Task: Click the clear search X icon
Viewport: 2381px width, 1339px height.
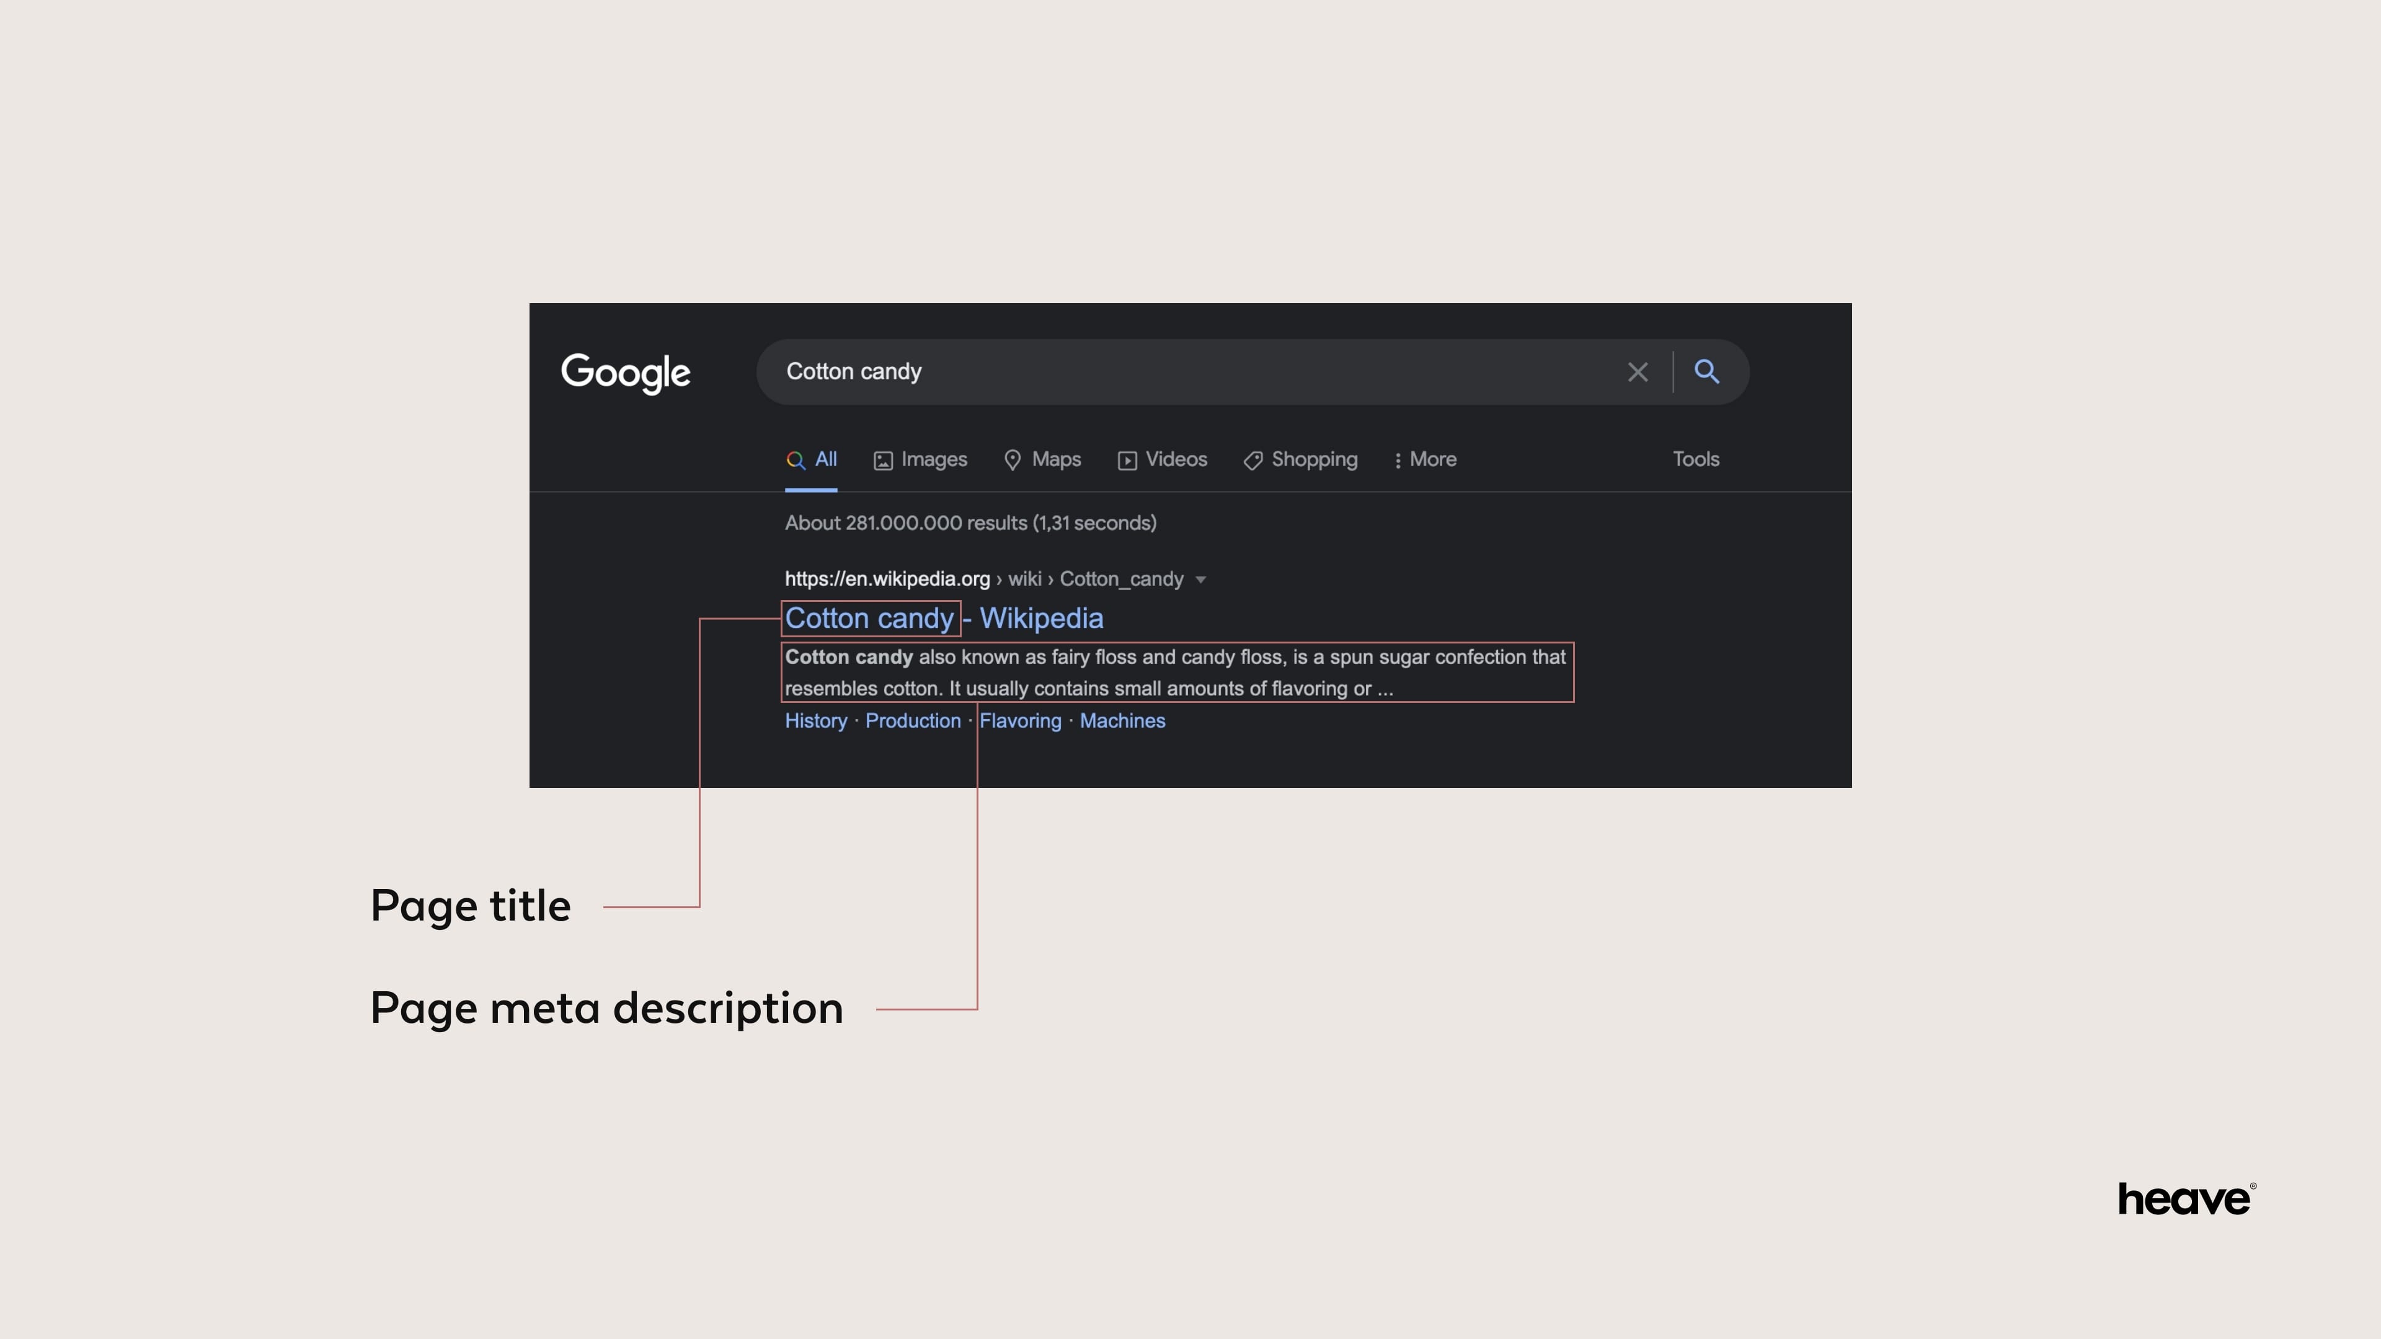Action: point(1637,371)
